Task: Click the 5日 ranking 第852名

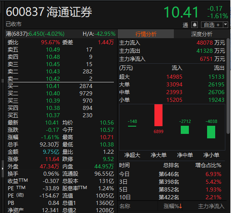Action: 169,189
